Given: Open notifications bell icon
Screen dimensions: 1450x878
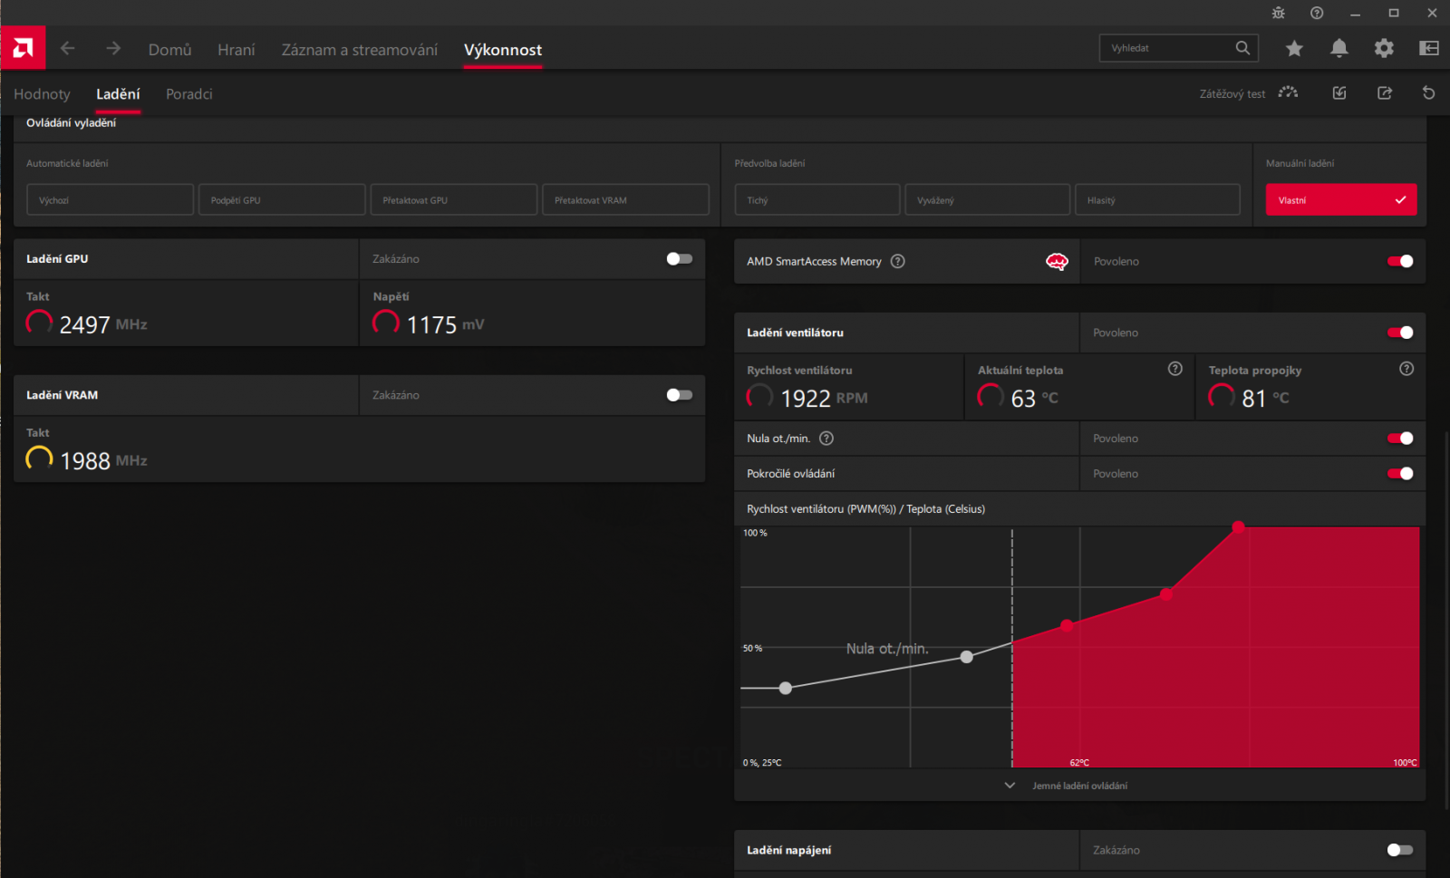Looking at the screenshot, I should click(x=1339, y=48).
